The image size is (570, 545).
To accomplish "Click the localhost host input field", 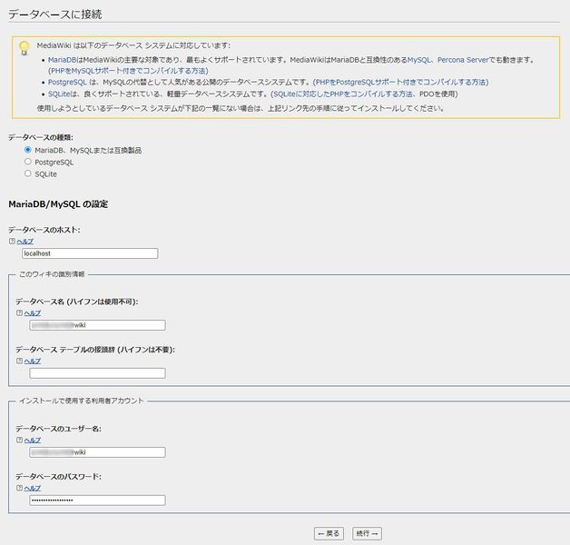I will click(x=89, y=253).
